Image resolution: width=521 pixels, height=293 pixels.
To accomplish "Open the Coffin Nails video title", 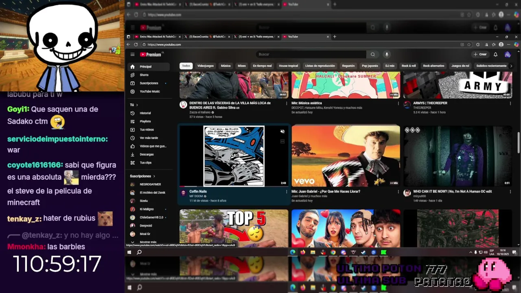I will 198,191.
